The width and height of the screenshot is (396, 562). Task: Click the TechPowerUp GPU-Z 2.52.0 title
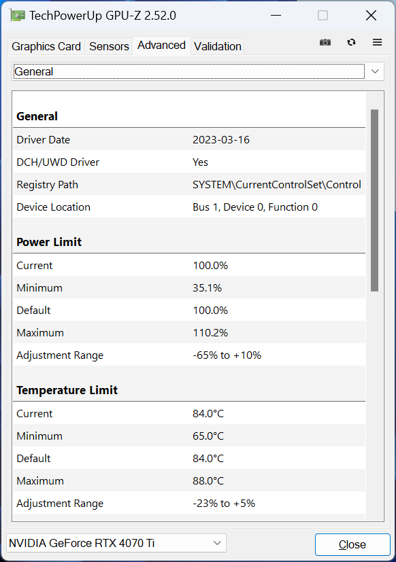click(103, 16)
